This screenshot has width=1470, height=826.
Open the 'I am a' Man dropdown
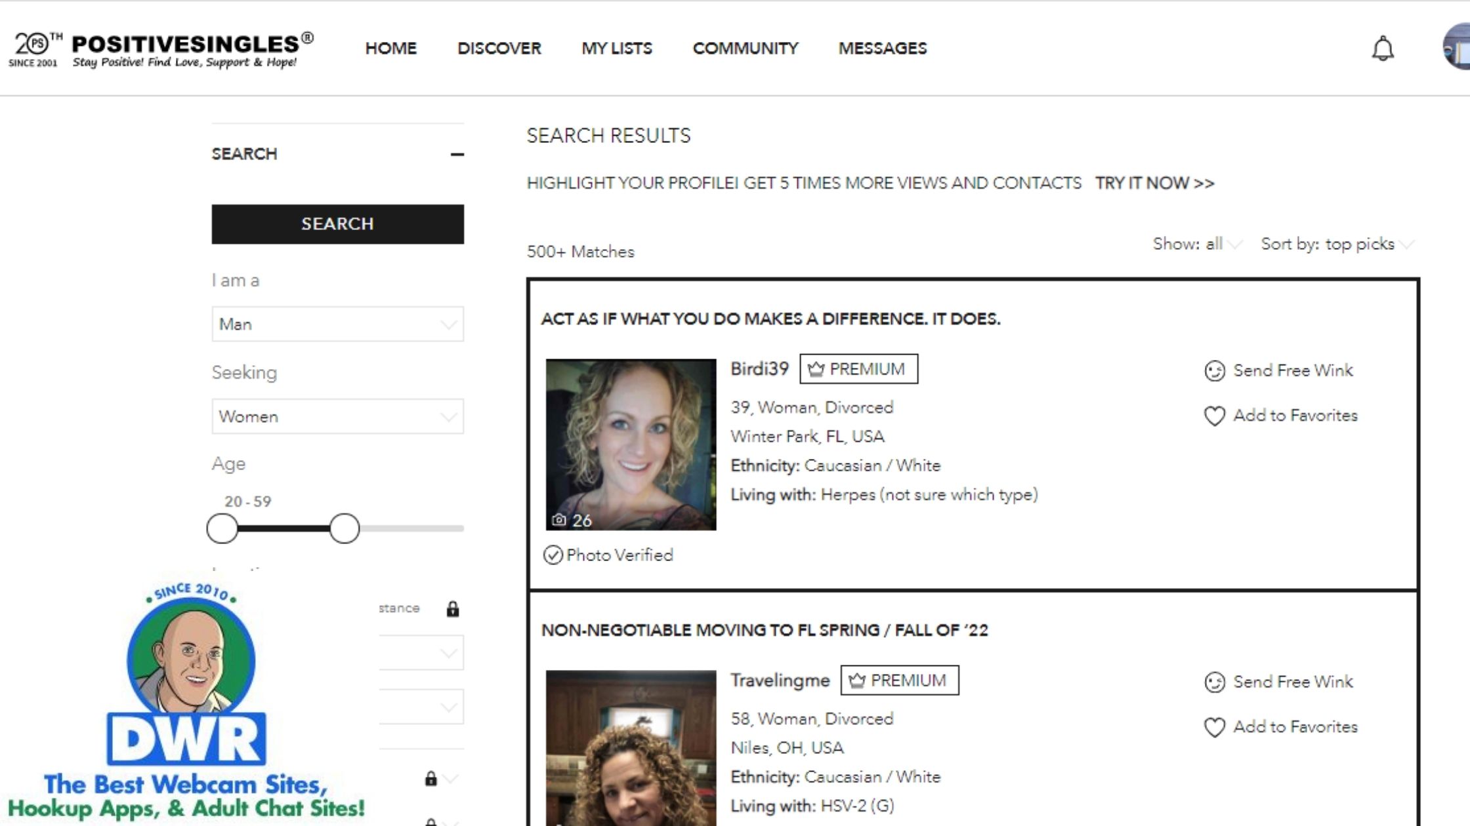337,324
